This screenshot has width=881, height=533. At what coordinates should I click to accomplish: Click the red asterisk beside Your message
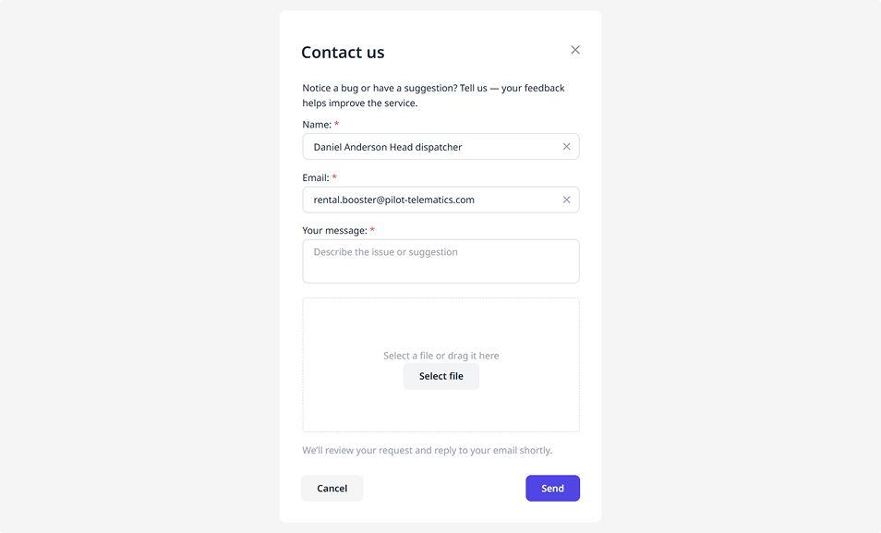pyautogui.click(x=372, y=230)
